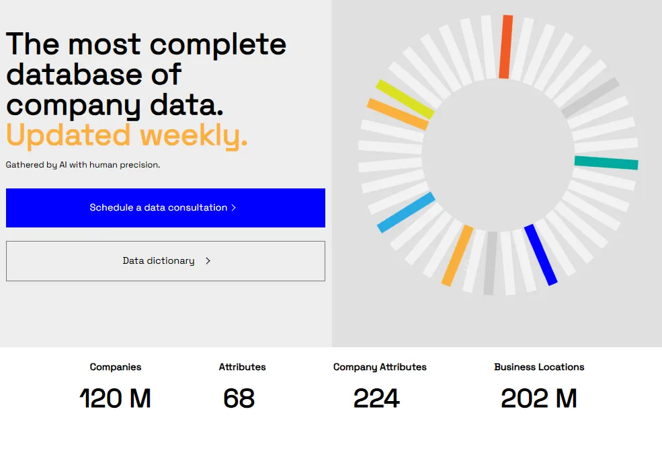This screenshot has height=465, width=662.
Task: Click the orange bar at ring bottom
Action: pyautogui.click(x=457, y=255)
